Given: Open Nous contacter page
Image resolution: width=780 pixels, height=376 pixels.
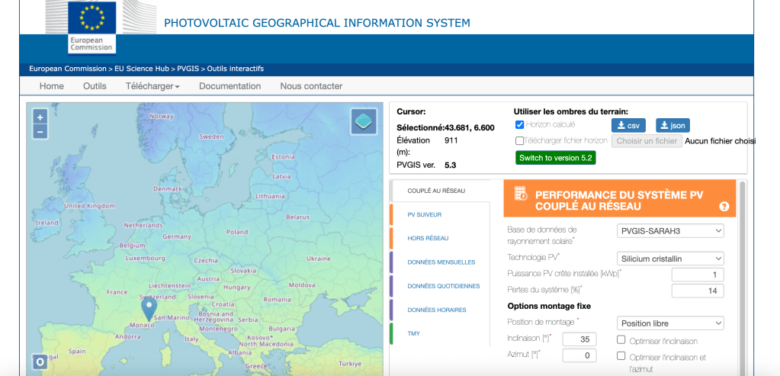Looking at the screenshot, I should [x=311, y=86].
